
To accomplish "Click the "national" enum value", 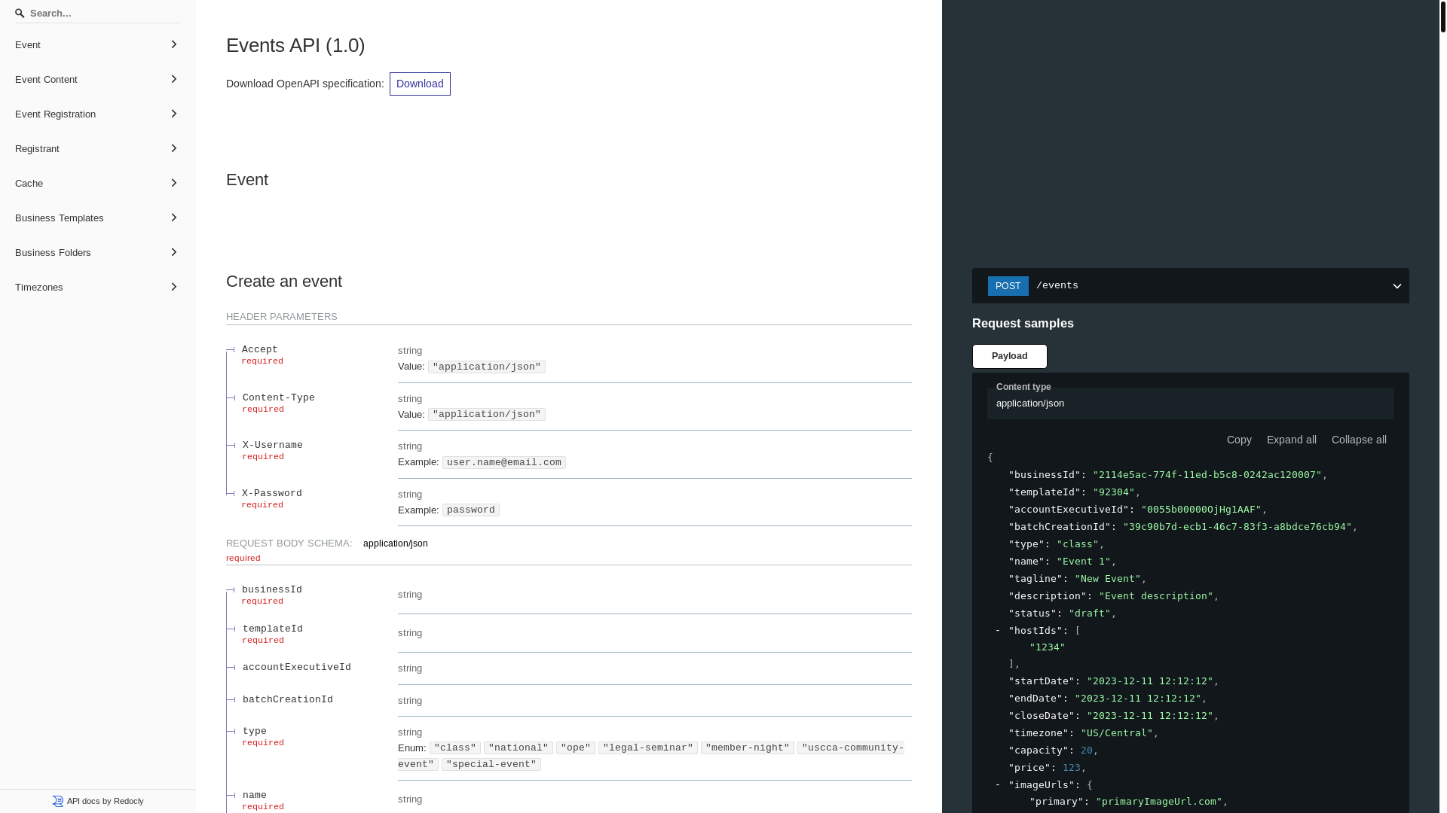I will click(x=519, y=748).
